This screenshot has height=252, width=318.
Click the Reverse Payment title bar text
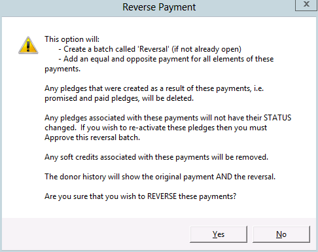click(x=159, y=7)
